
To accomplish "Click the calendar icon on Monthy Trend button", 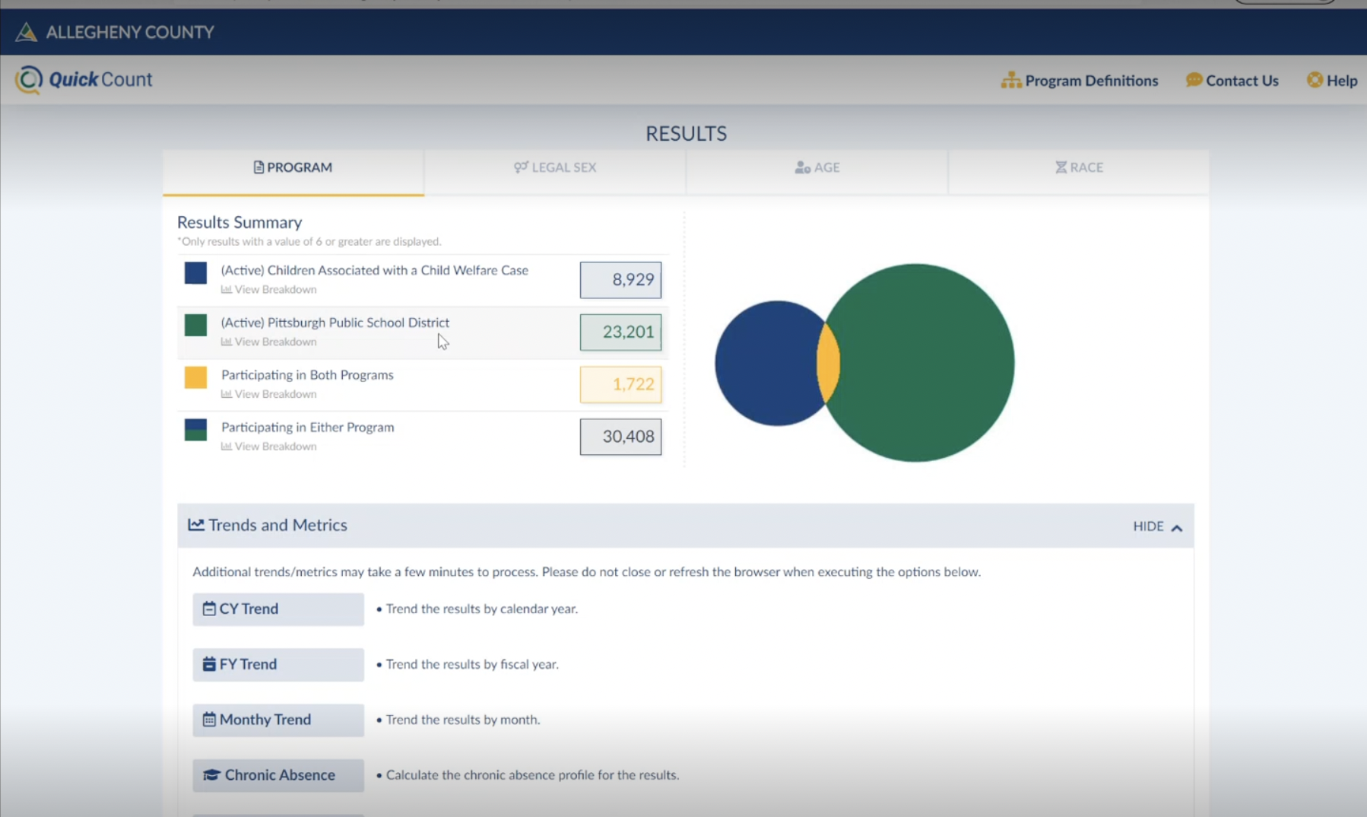I will click(x=209, y=720).
